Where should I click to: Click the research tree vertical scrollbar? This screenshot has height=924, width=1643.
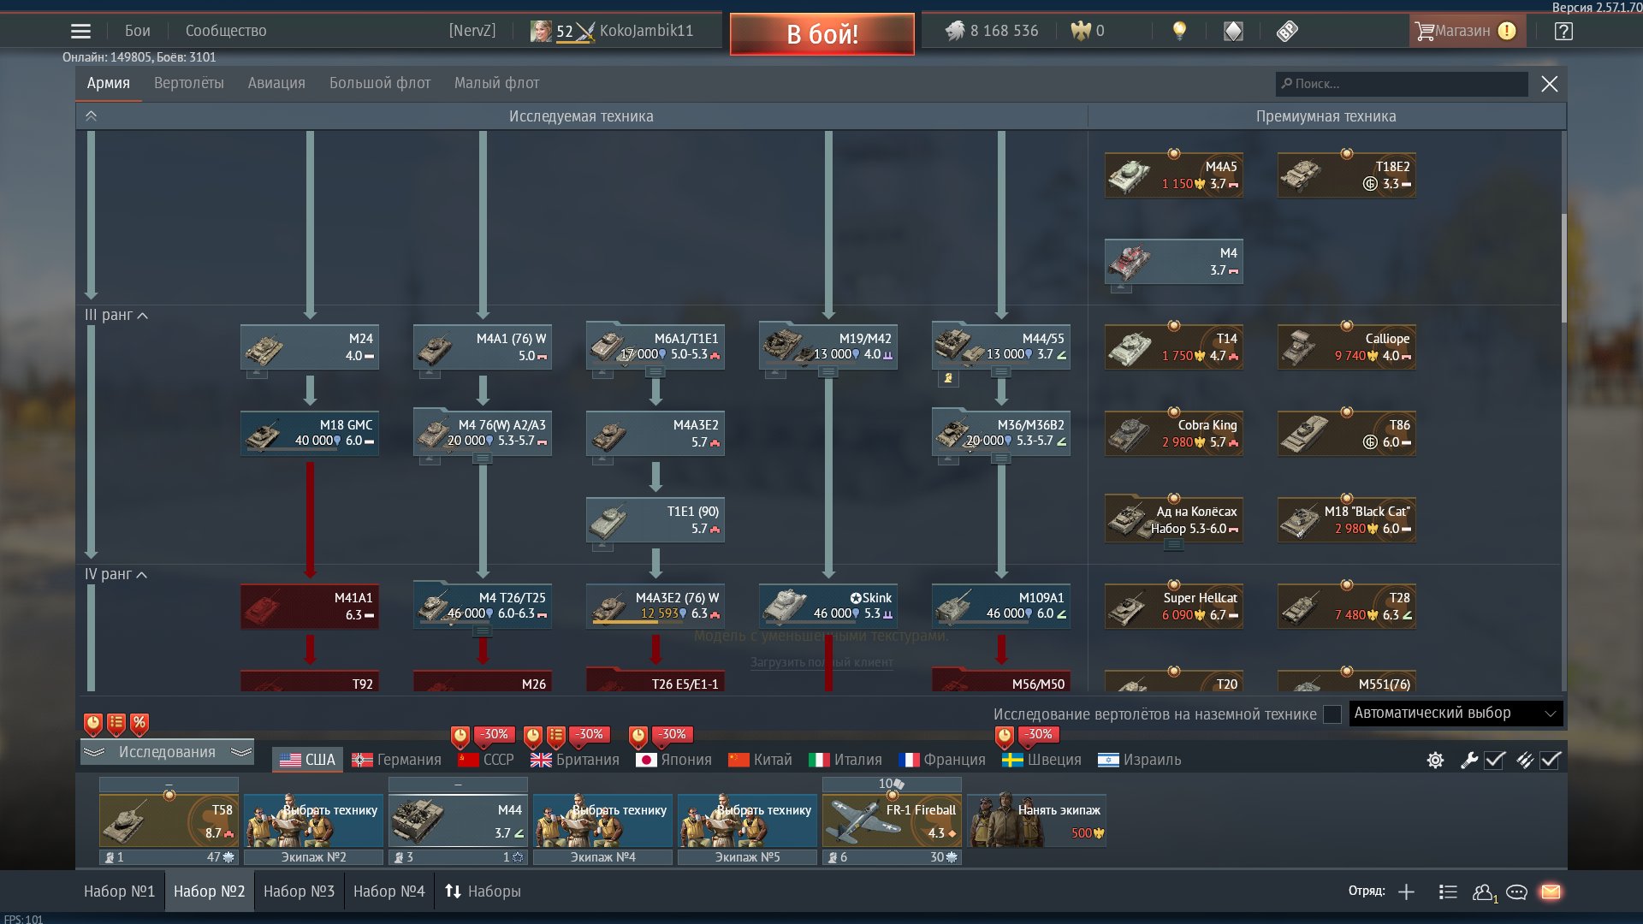point(1563,267)
